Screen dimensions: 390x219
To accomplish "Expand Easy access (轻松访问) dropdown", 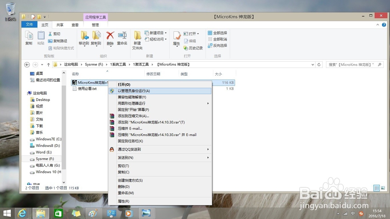I will [166, 39].
